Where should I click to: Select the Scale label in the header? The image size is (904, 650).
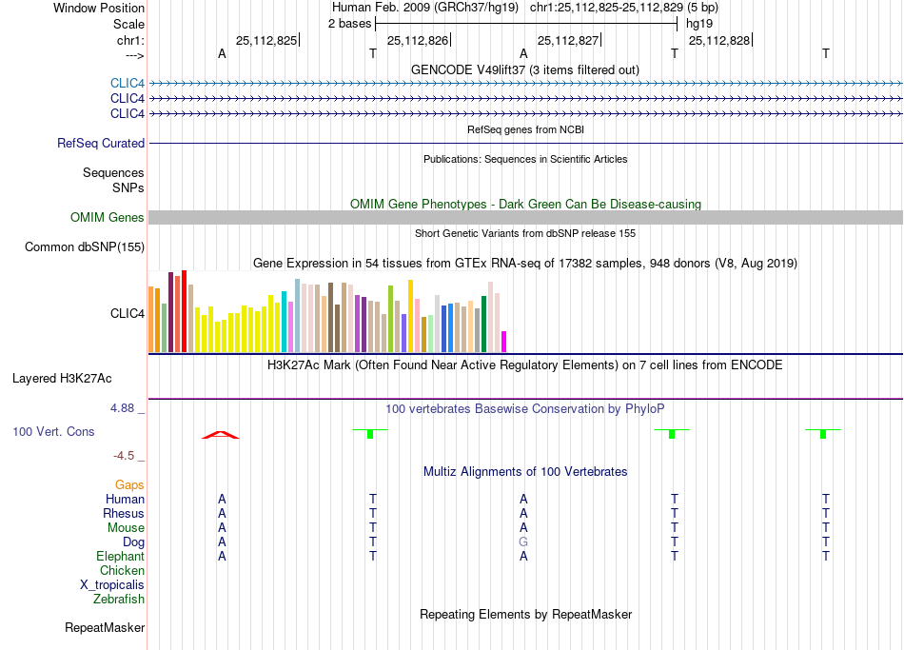129,24
